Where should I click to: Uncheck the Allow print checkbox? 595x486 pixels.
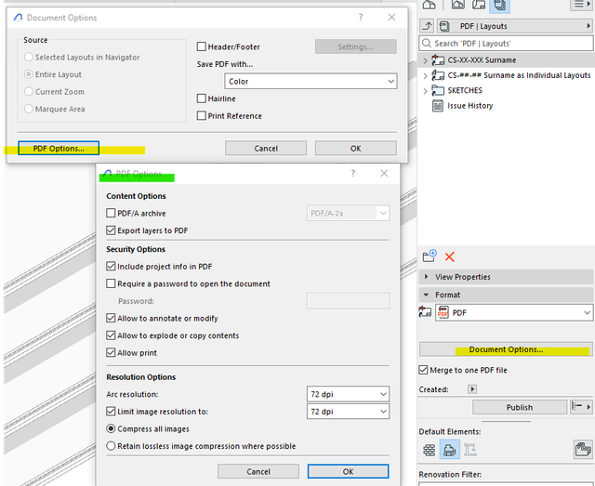click(x=111, y=352)
